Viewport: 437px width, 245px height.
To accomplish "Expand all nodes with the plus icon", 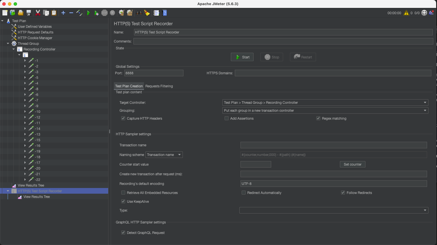I will click(63, 13).
